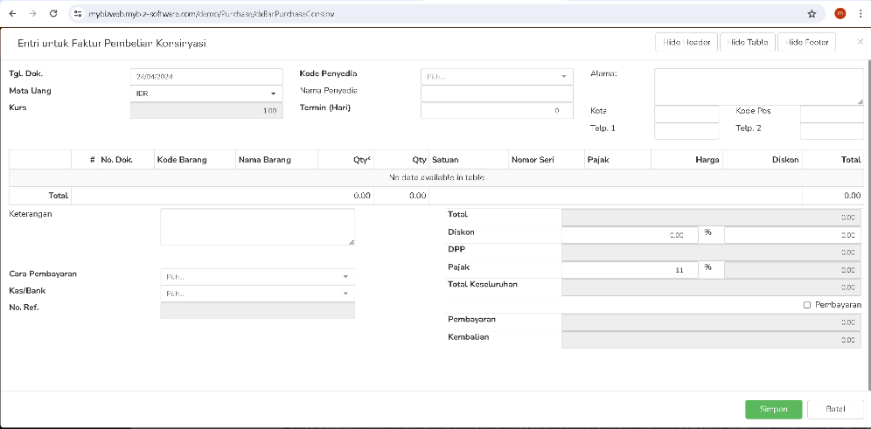Click the Kode Pos input field
Screen dimensions: 871x429
tap(832, 114)
